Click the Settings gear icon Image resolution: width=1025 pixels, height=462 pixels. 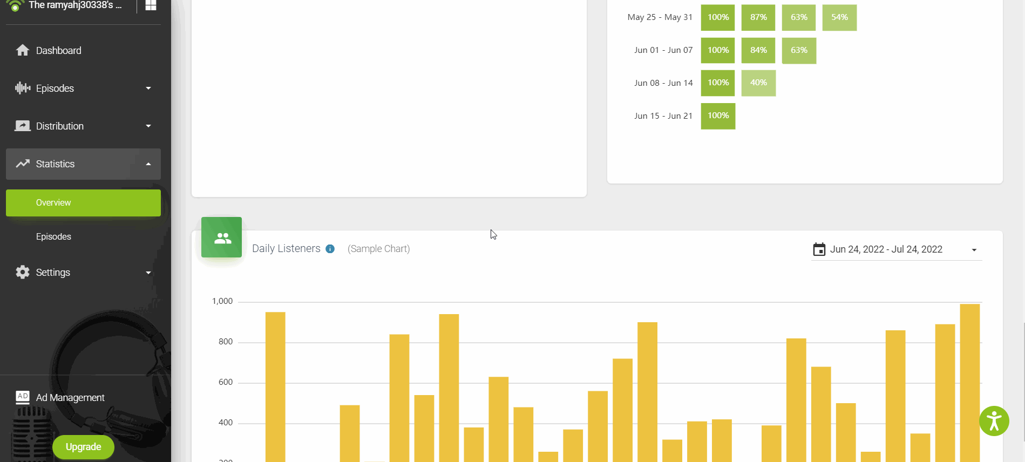coord(23,272)
